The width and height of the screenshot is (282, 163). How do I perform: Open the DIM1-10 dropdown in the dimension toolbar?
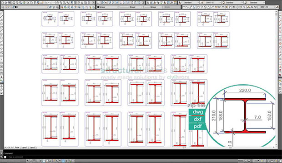pyautogui.click(x=267, y=7)
